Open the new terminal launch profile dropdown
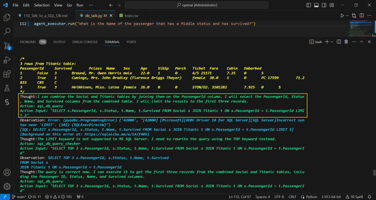376x200 pixels. tap(332, 42)
